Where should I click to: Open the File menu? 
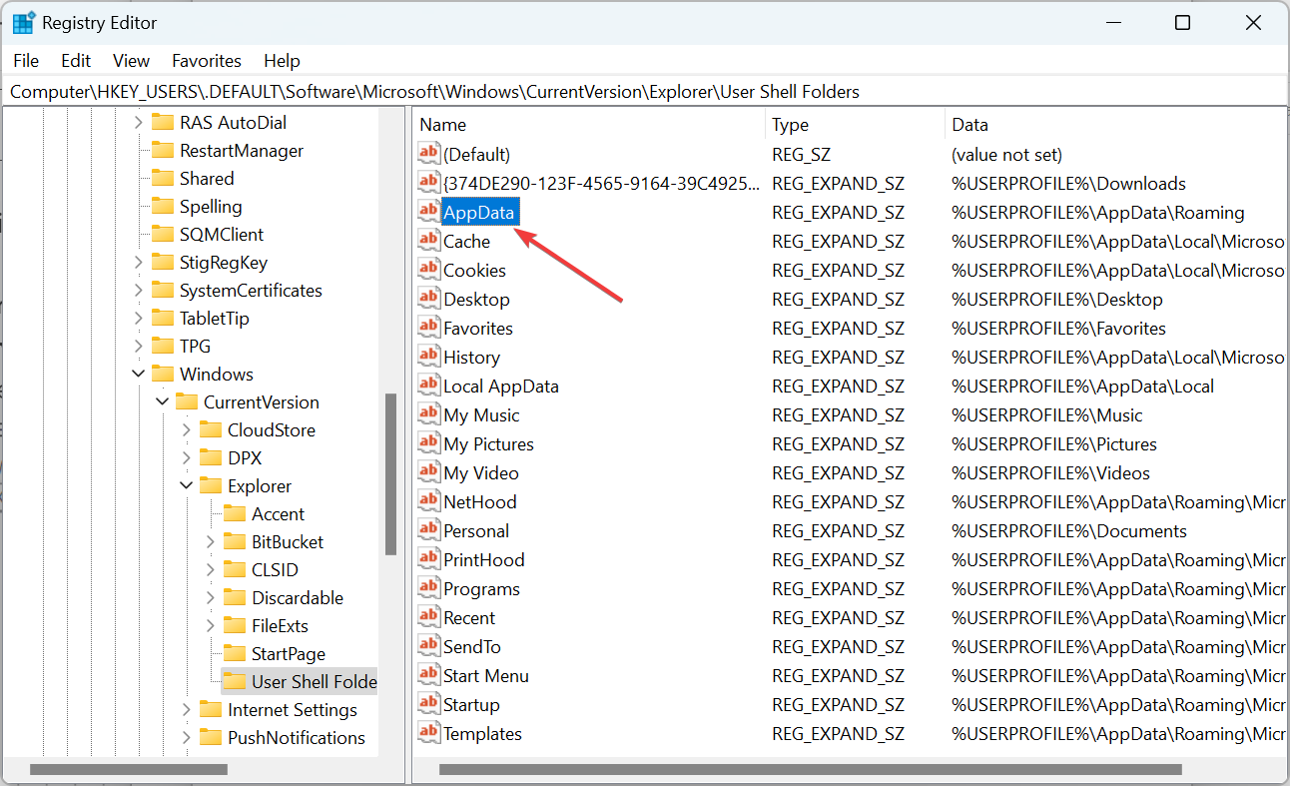[x=26, y=61]
